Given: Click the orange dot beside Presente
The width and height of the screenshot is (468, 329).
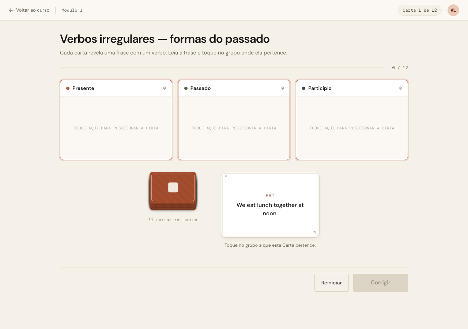Looking at the screenshot, I should (x=68, y=88).
